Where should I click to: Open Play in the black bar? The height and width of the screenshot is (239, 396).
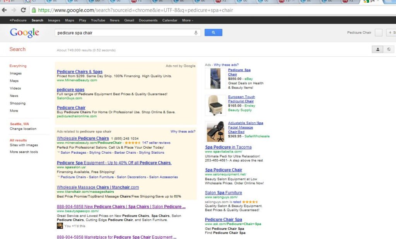(83, 20)
